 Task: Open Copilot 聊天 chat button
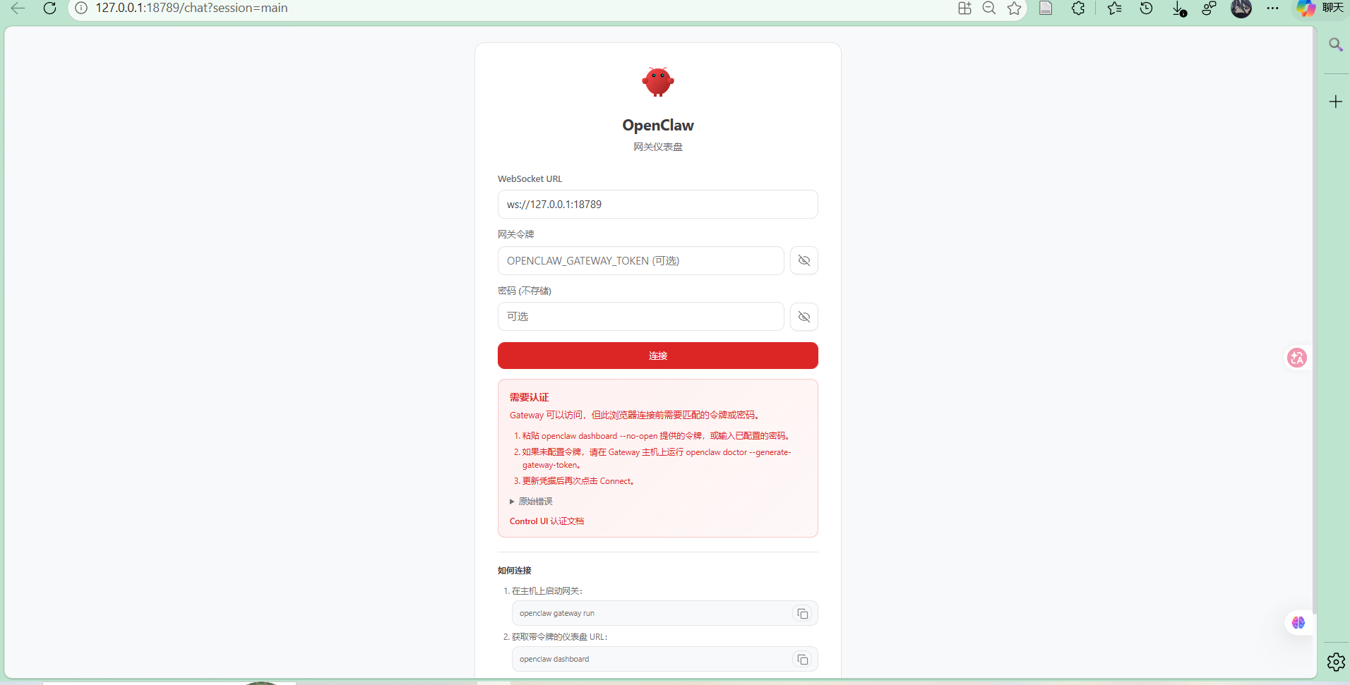1320,8
